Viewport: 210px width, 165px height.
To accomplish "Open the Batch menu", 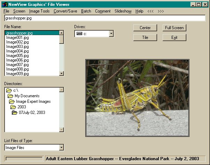I will (x=86, y=11).
